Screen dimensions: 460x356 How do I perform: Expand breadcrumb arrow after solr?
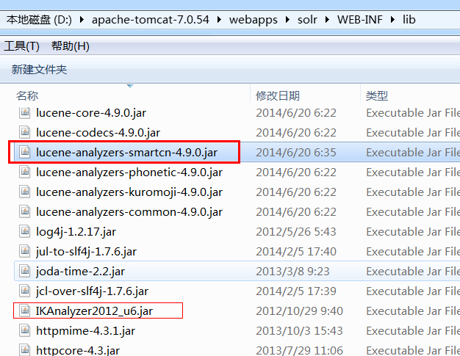coord(327,20)
